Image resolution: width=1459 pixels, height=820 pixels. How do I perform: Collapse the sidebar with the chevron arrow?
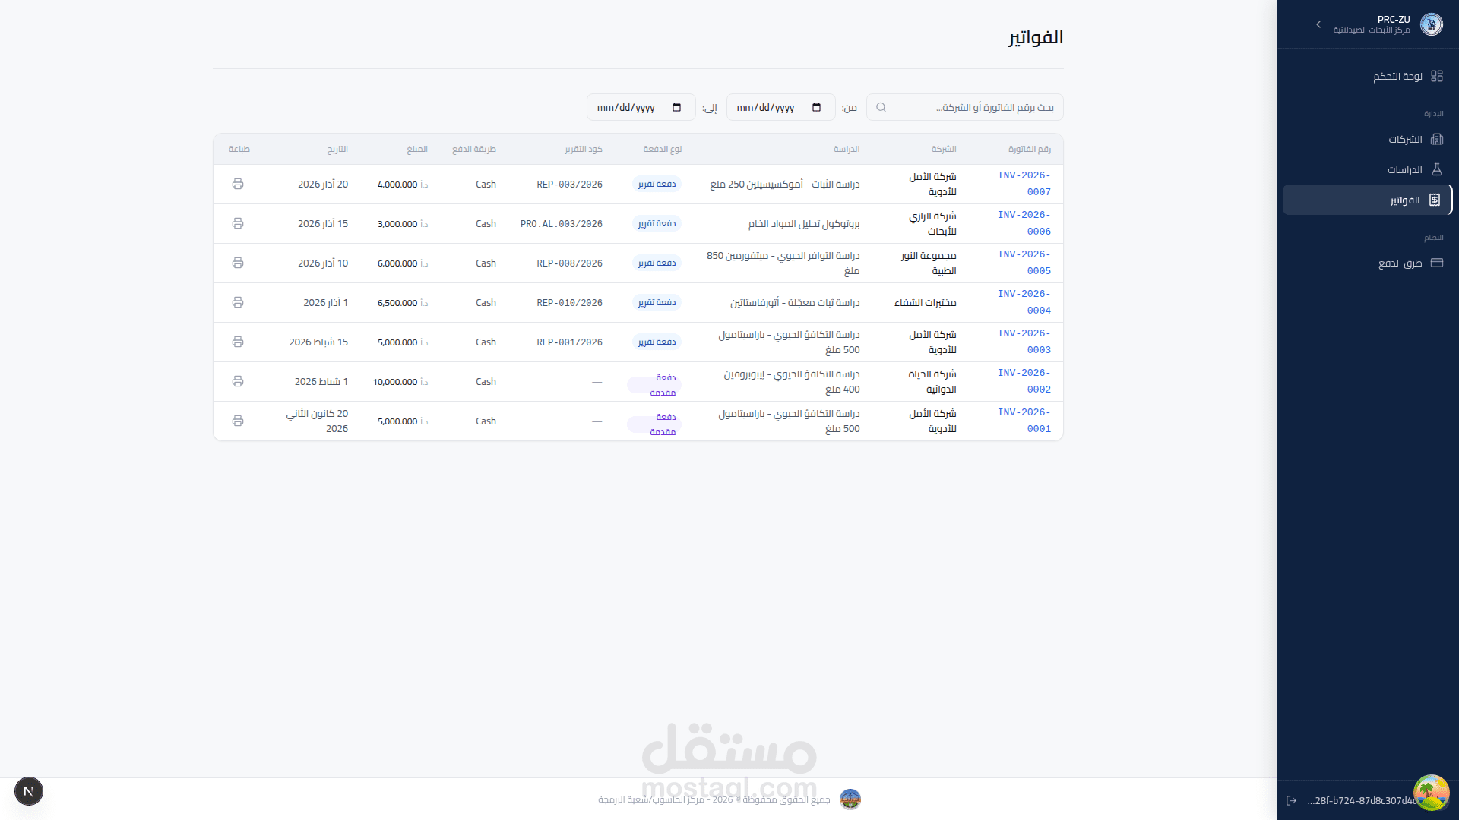pos(1318,24)
